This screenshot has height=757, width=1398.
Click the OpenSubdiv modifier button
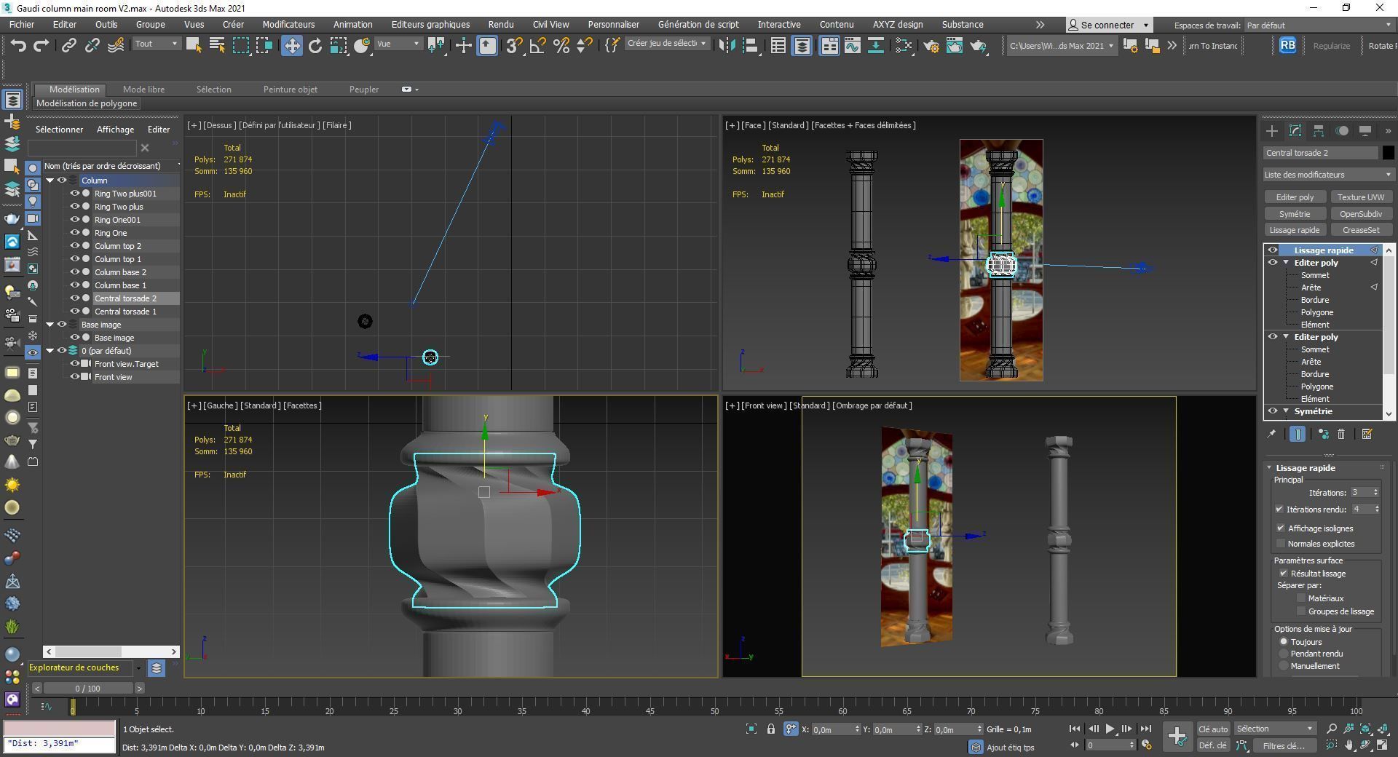1360,214
